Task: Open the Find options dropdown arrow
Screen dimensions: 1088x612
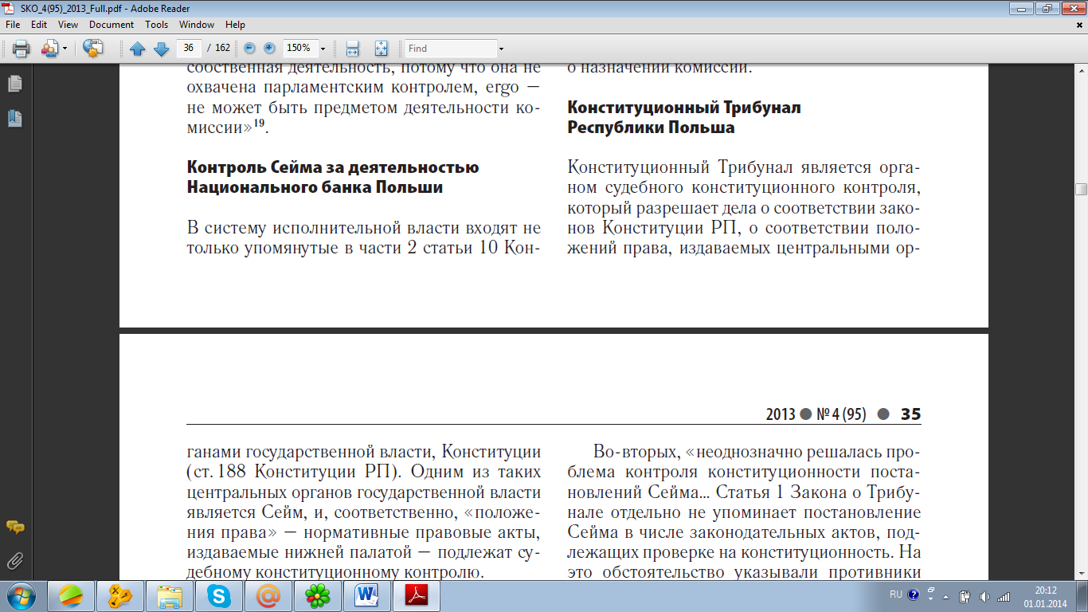Action: pos(501,49)
